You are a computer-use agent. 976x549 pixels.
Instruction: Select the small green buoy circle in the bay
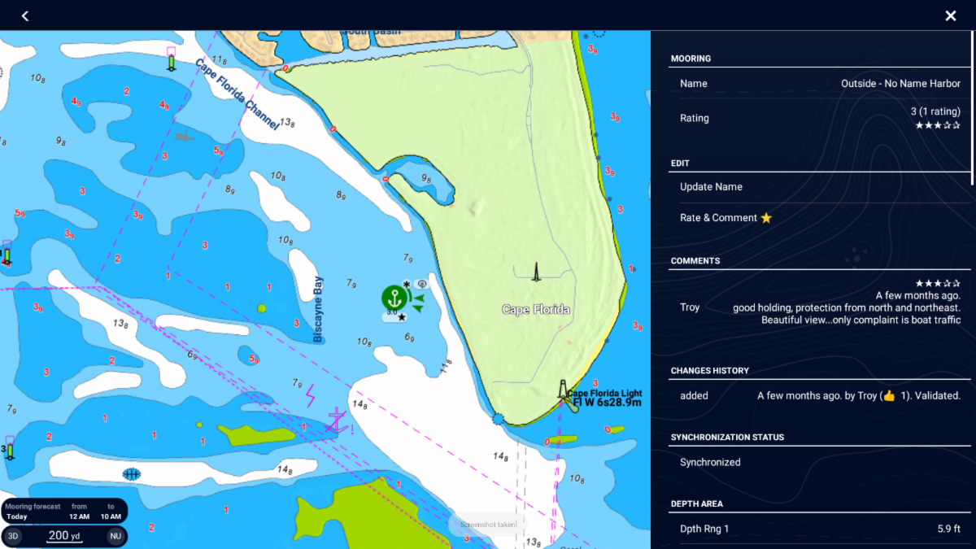pyautogui.click(x=261, y=308)
